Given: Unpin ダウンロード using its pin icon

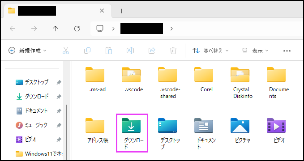Looking at the screenshot, I should pos(59,97).
